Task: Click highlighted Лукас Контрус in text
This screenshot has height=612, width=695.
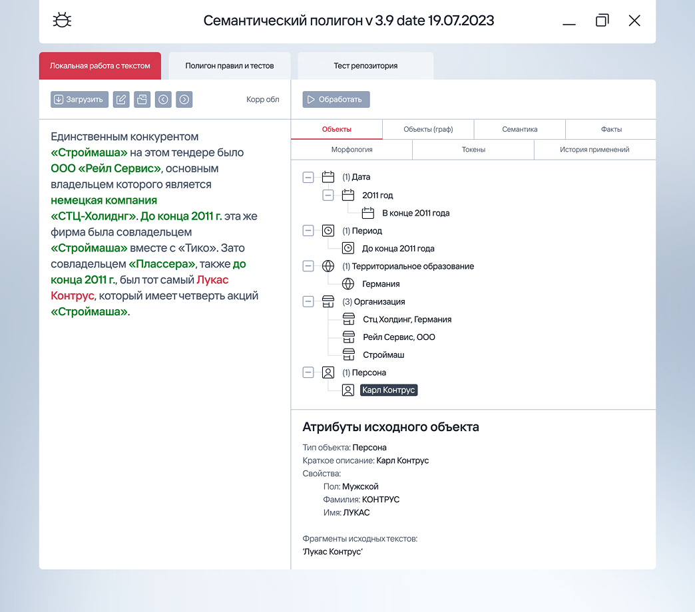Action: pos(212,280)
